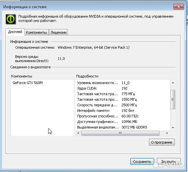Click the horizontal scrollbar right arrow
Screen dimensions: 188x172
(x=167, y=133)
